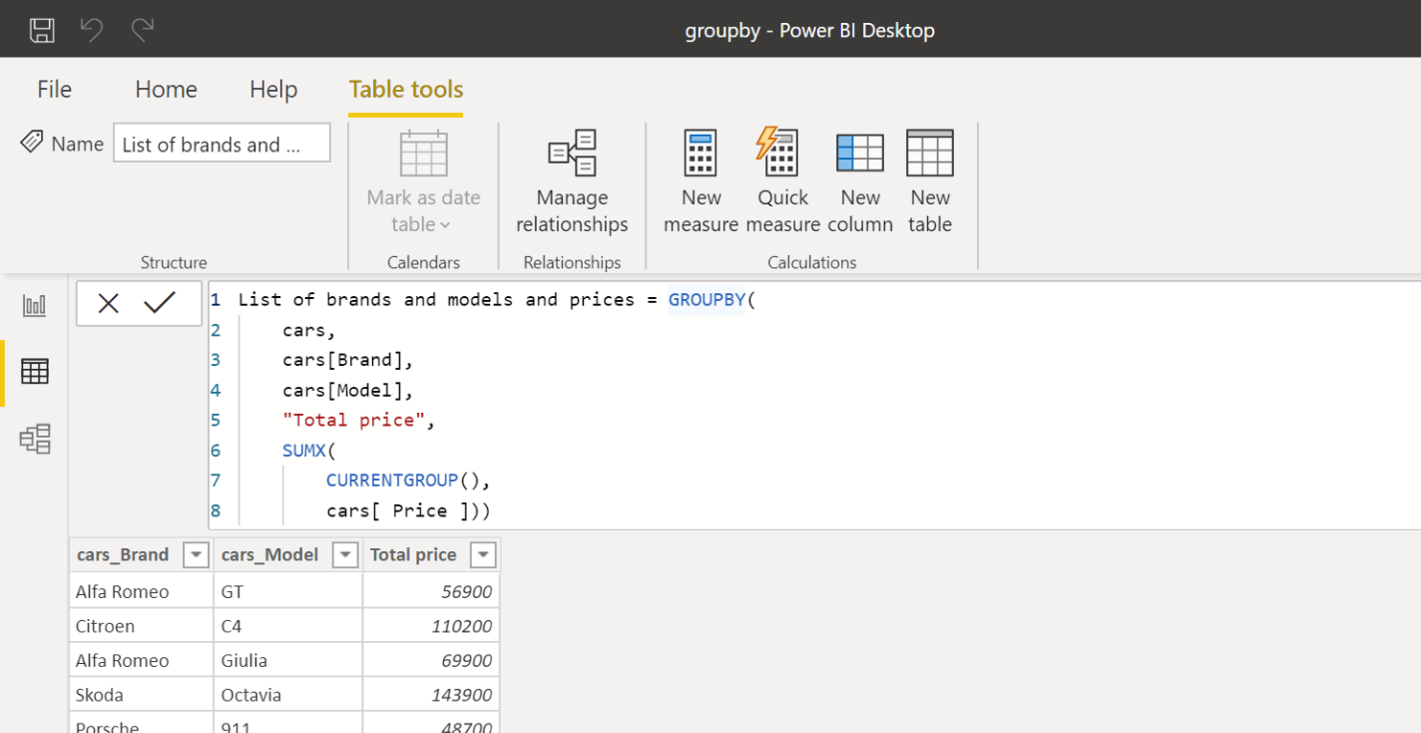Commit the formula with the checkmark
Screen dimensions: 1421x733
[x=159, y=304]
